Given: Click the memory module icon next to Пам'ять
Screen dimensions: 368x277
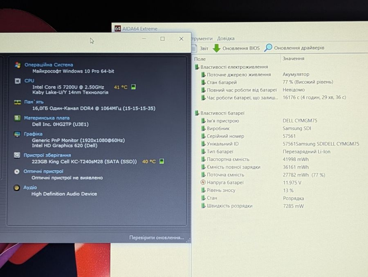Looking at the screenshot, I should (17, 102).
